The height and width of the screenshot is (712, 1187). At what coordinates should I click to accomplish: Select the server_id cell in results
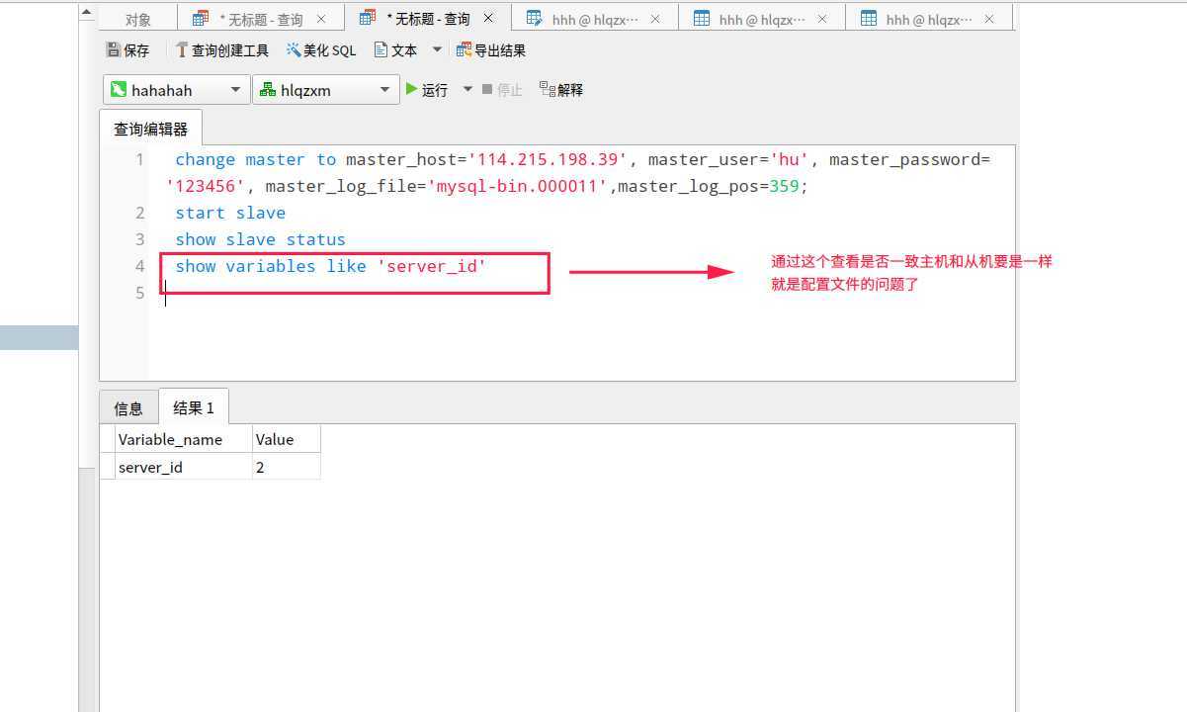[x=184, y=467]
